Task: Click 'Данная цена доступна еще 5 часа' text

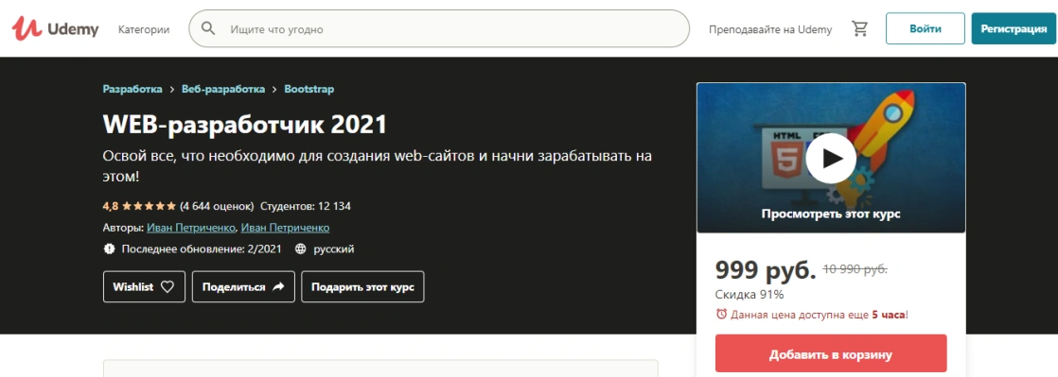Action: [820, 315]
